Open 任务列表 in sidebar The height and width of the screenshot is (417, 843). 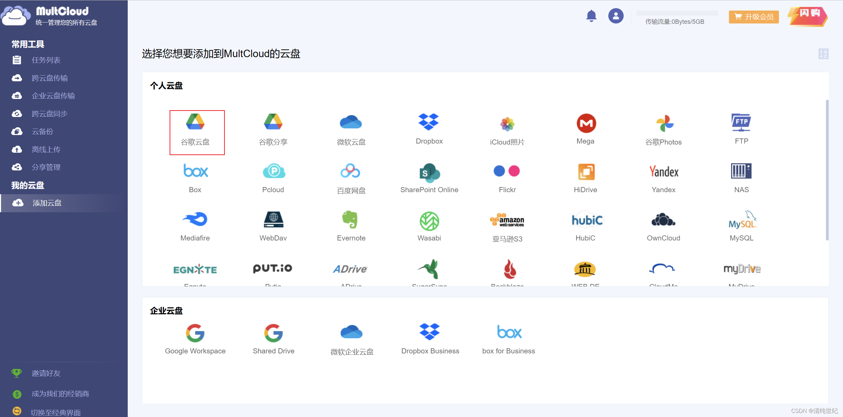coord(46,60)
